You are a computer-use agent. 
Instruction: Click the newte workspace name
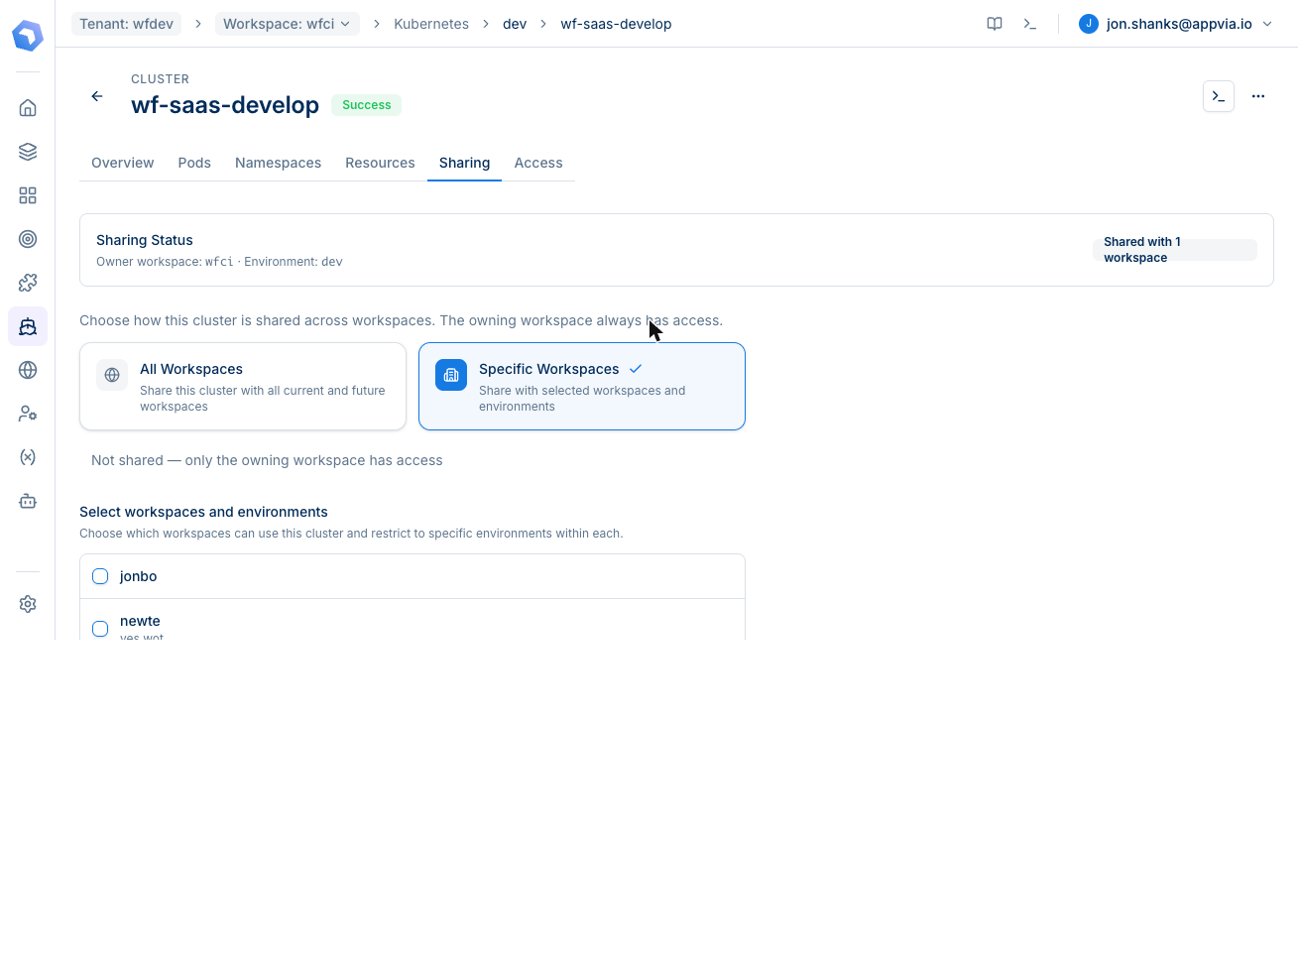[x=140, y=621]
